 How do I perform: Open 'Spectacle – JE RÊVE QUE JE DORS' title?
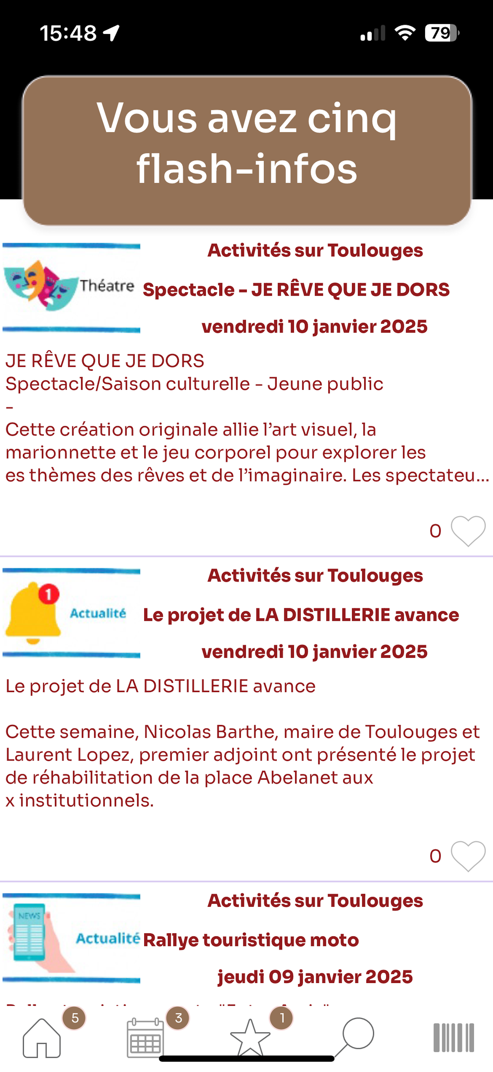tap(296, 290)
